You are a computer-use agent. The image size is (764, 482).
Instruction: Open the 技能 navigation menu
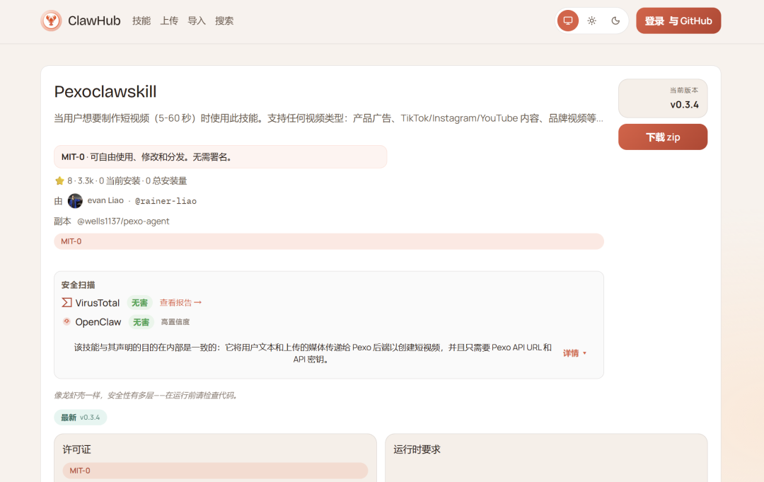[140, 21]
